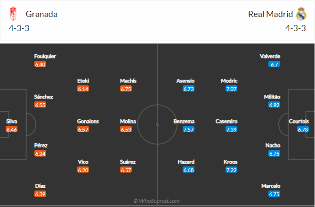This screenshot has width=315, height=207.
Task: Click the Real Madrid club crest icon
Action: 301,14
